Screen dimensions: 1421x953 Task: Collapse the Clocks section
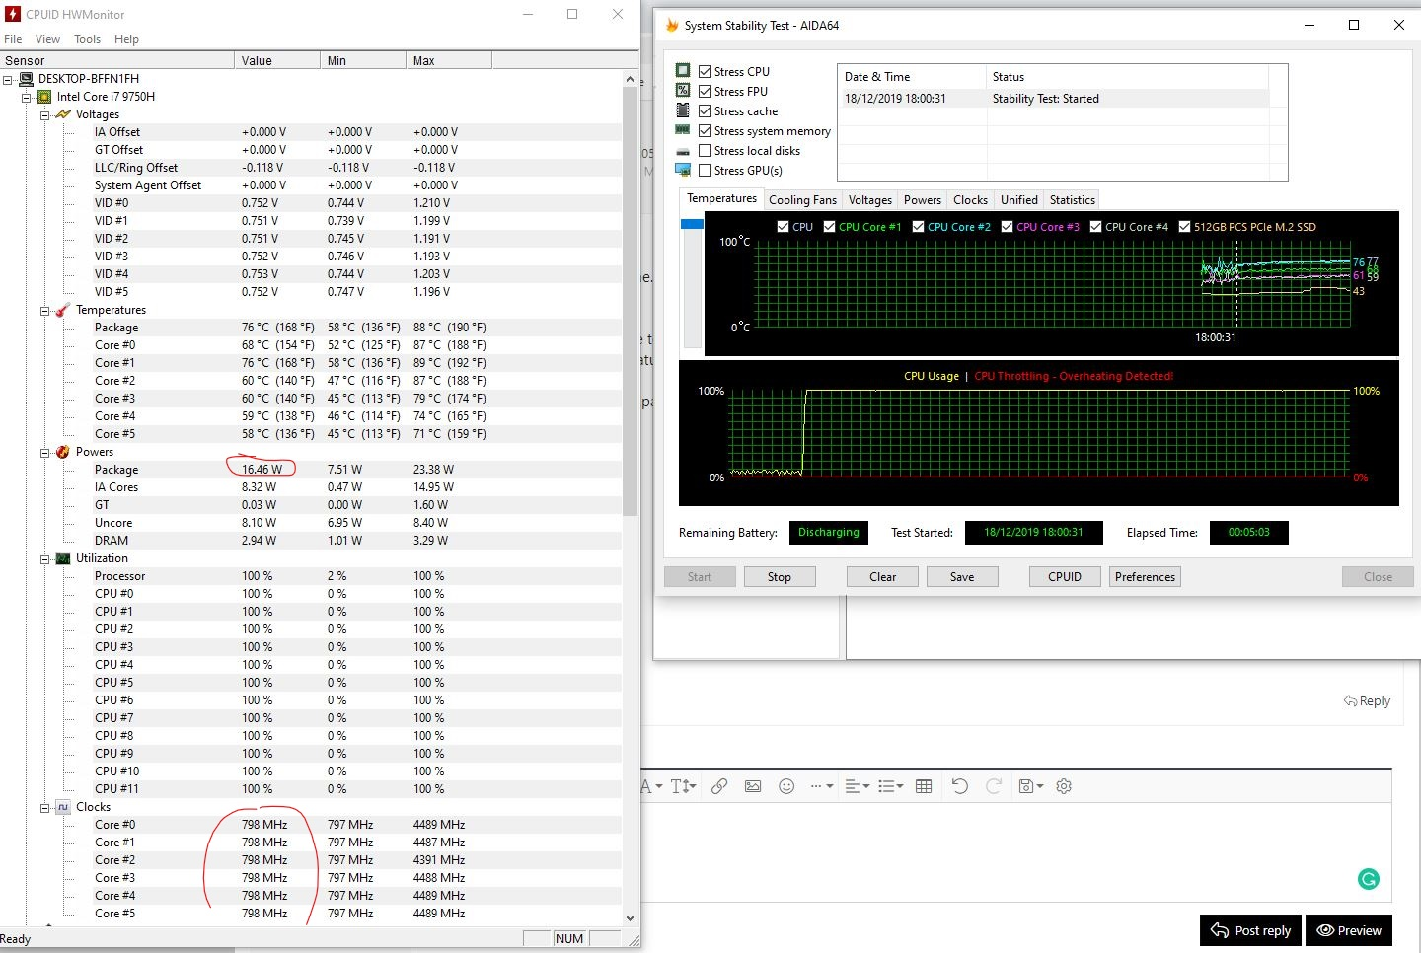pos(44,807)
